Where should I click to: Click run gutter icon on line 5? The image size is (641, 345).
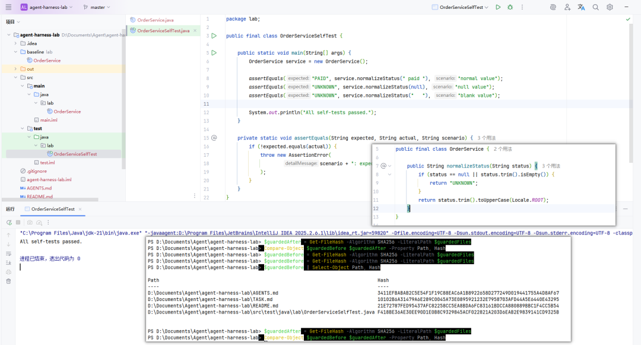point(214,53)
